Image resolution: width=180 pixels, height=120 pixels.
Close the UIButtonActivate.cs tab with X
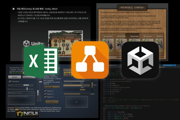(x=175, y=65)
